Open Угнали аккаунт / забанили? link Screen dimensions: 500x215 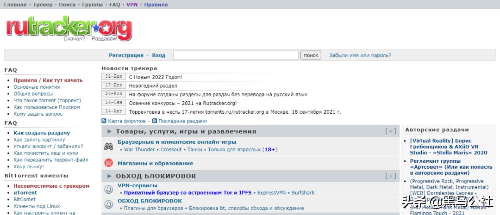[48, 146]
